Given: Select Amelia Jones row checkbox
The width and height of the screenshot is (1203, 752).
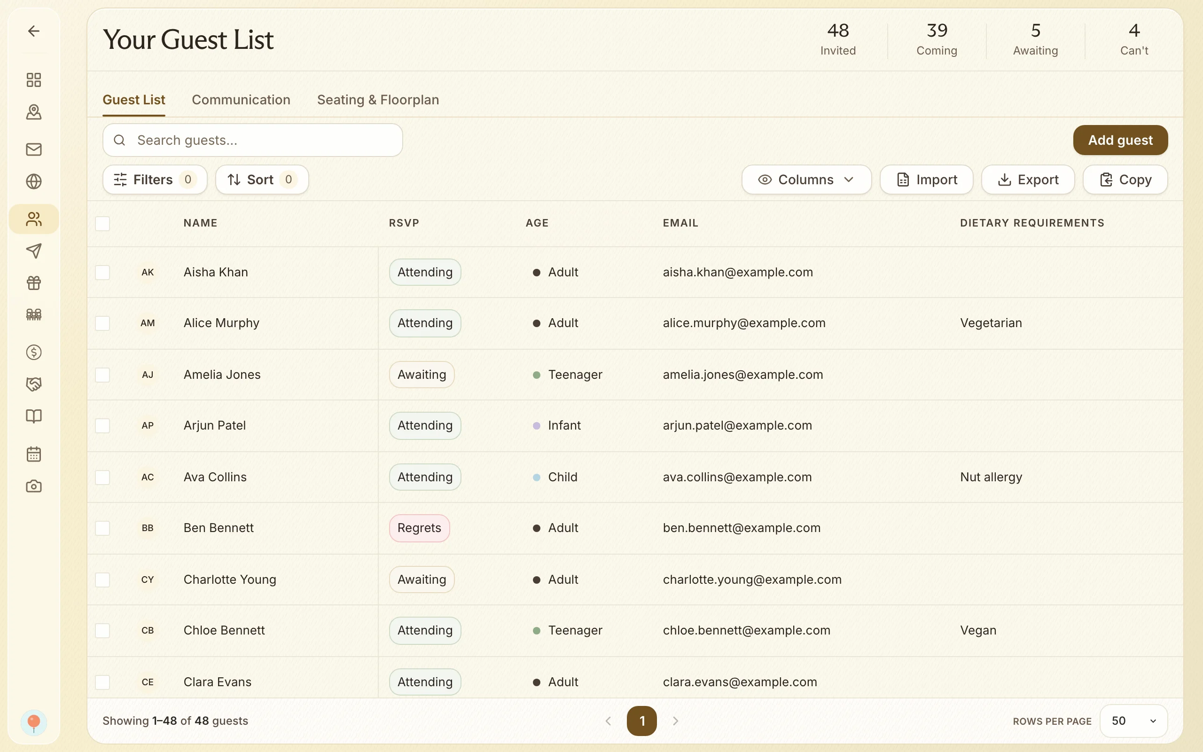Looking at the screenshot, I should click(x=102, y=375).
